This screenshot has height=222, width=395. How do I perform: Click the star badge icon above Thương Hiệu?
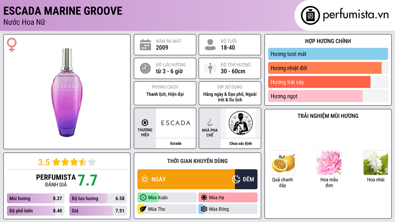tap(145, 123)
